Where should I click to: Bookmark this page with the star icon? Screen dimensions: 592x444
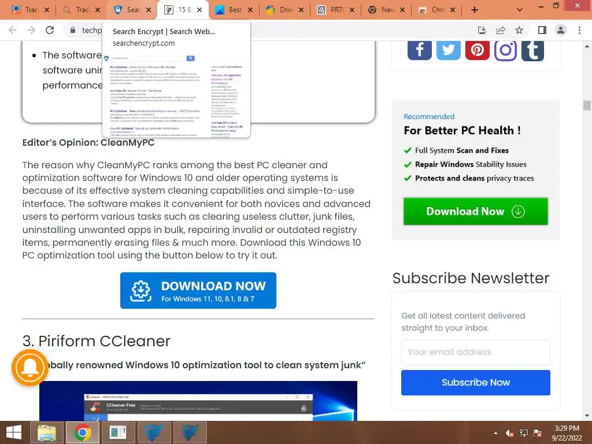click(x=519, y=30)
